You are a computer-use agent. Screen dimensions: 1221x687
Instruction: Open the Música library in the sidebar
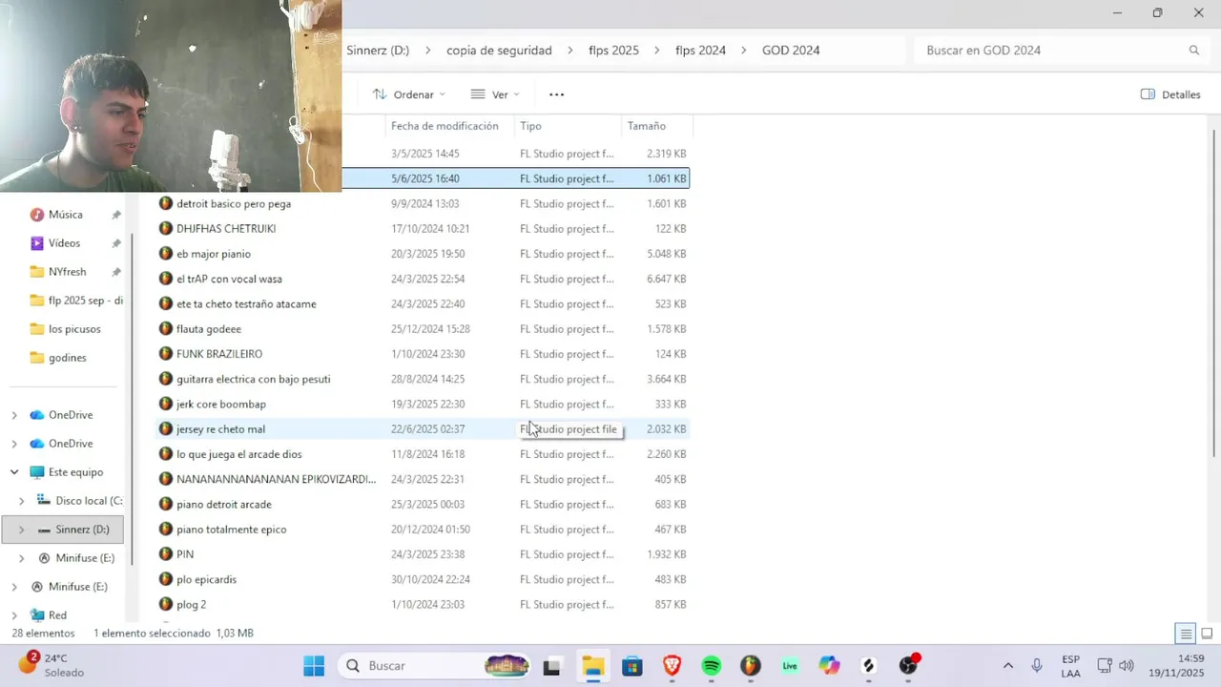[65, 215]
